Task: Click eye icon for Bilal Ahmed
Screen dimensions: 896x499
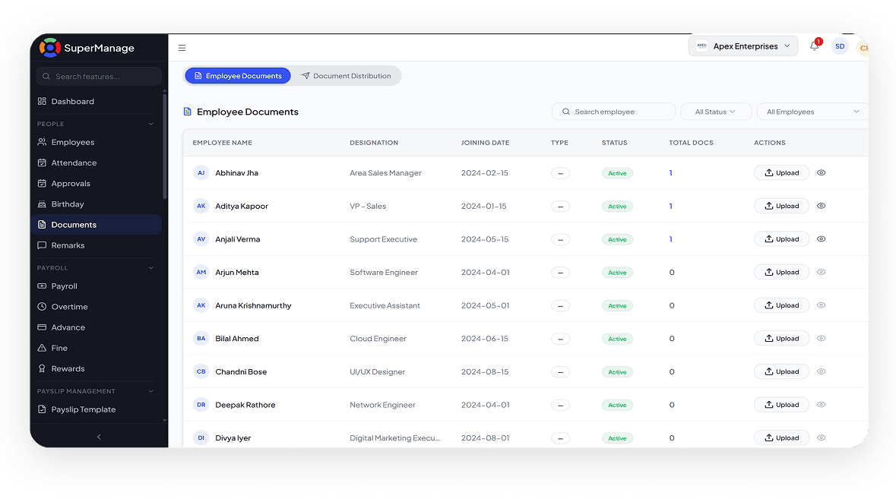Action: point(821,339)
